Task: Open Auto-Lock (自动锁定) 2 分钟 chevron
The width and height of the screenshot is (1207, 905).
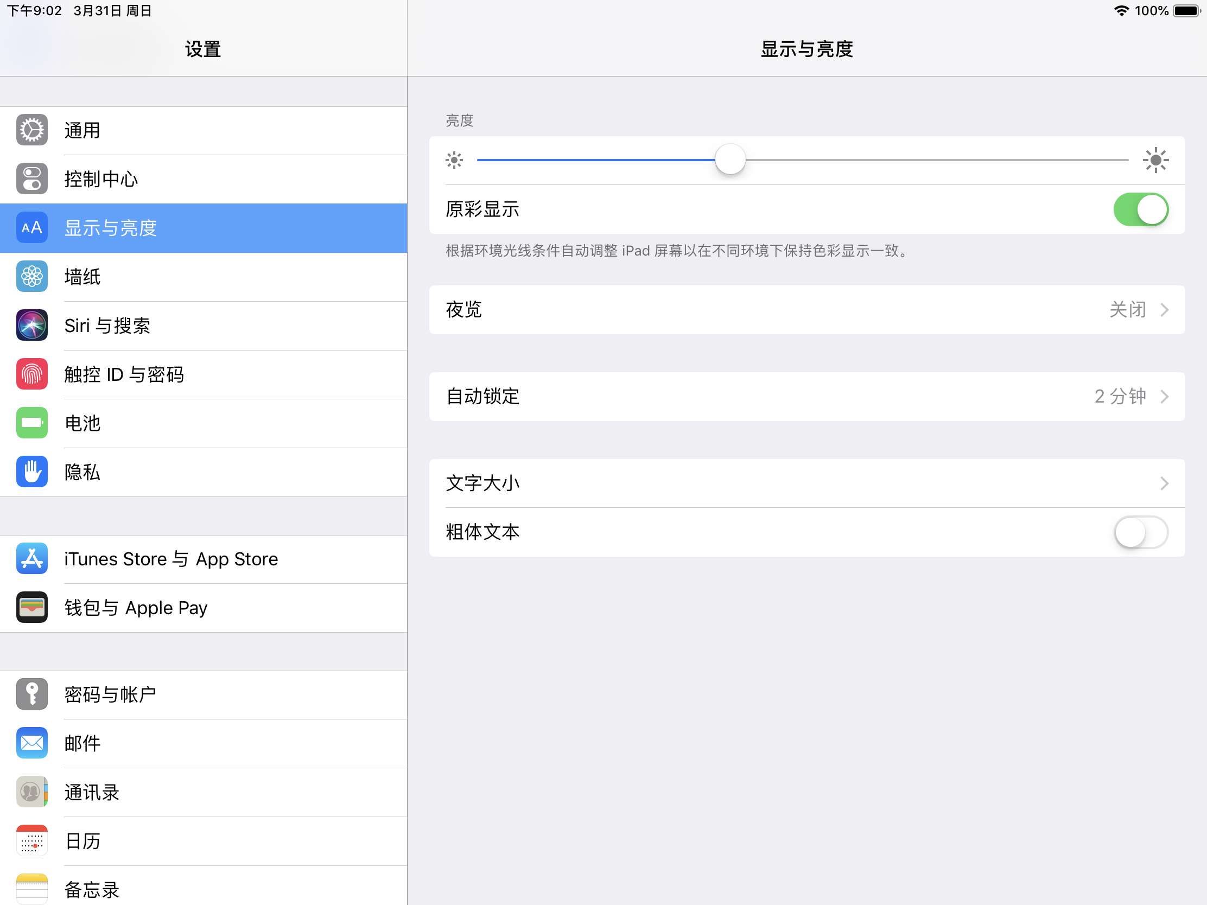Action: [1165, 397]
